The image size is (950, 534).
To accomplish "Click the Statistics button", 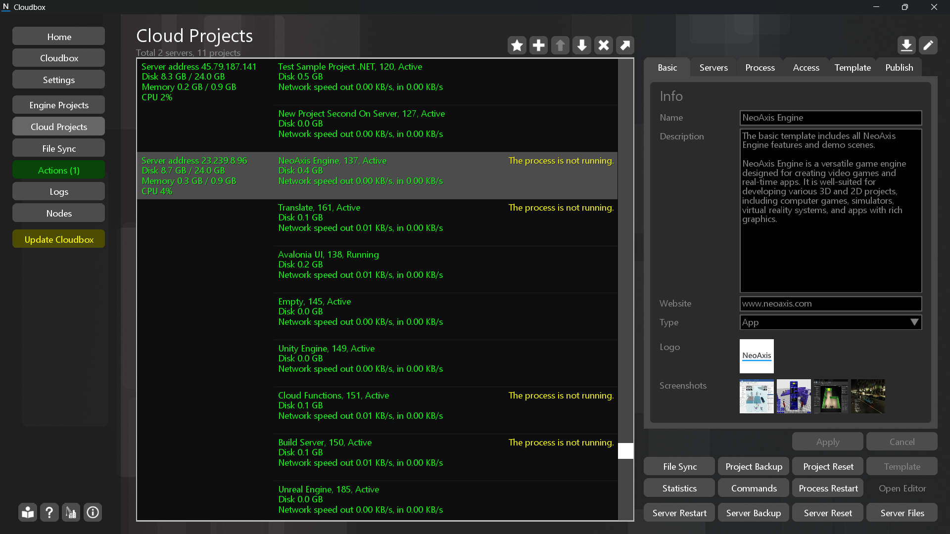I will click(x=679, y=488).
